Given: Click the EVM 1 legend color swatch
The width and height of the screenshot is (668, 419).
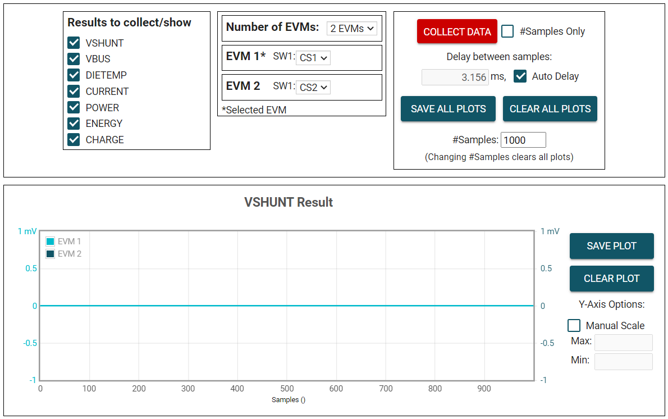Looking at the screenshot, I should 51,242.
